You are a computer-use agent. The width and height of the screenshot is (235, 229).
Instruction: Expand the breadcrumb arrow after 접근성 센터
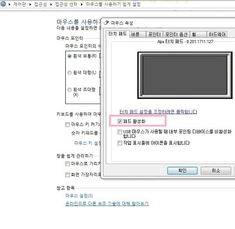coord(82,4)
